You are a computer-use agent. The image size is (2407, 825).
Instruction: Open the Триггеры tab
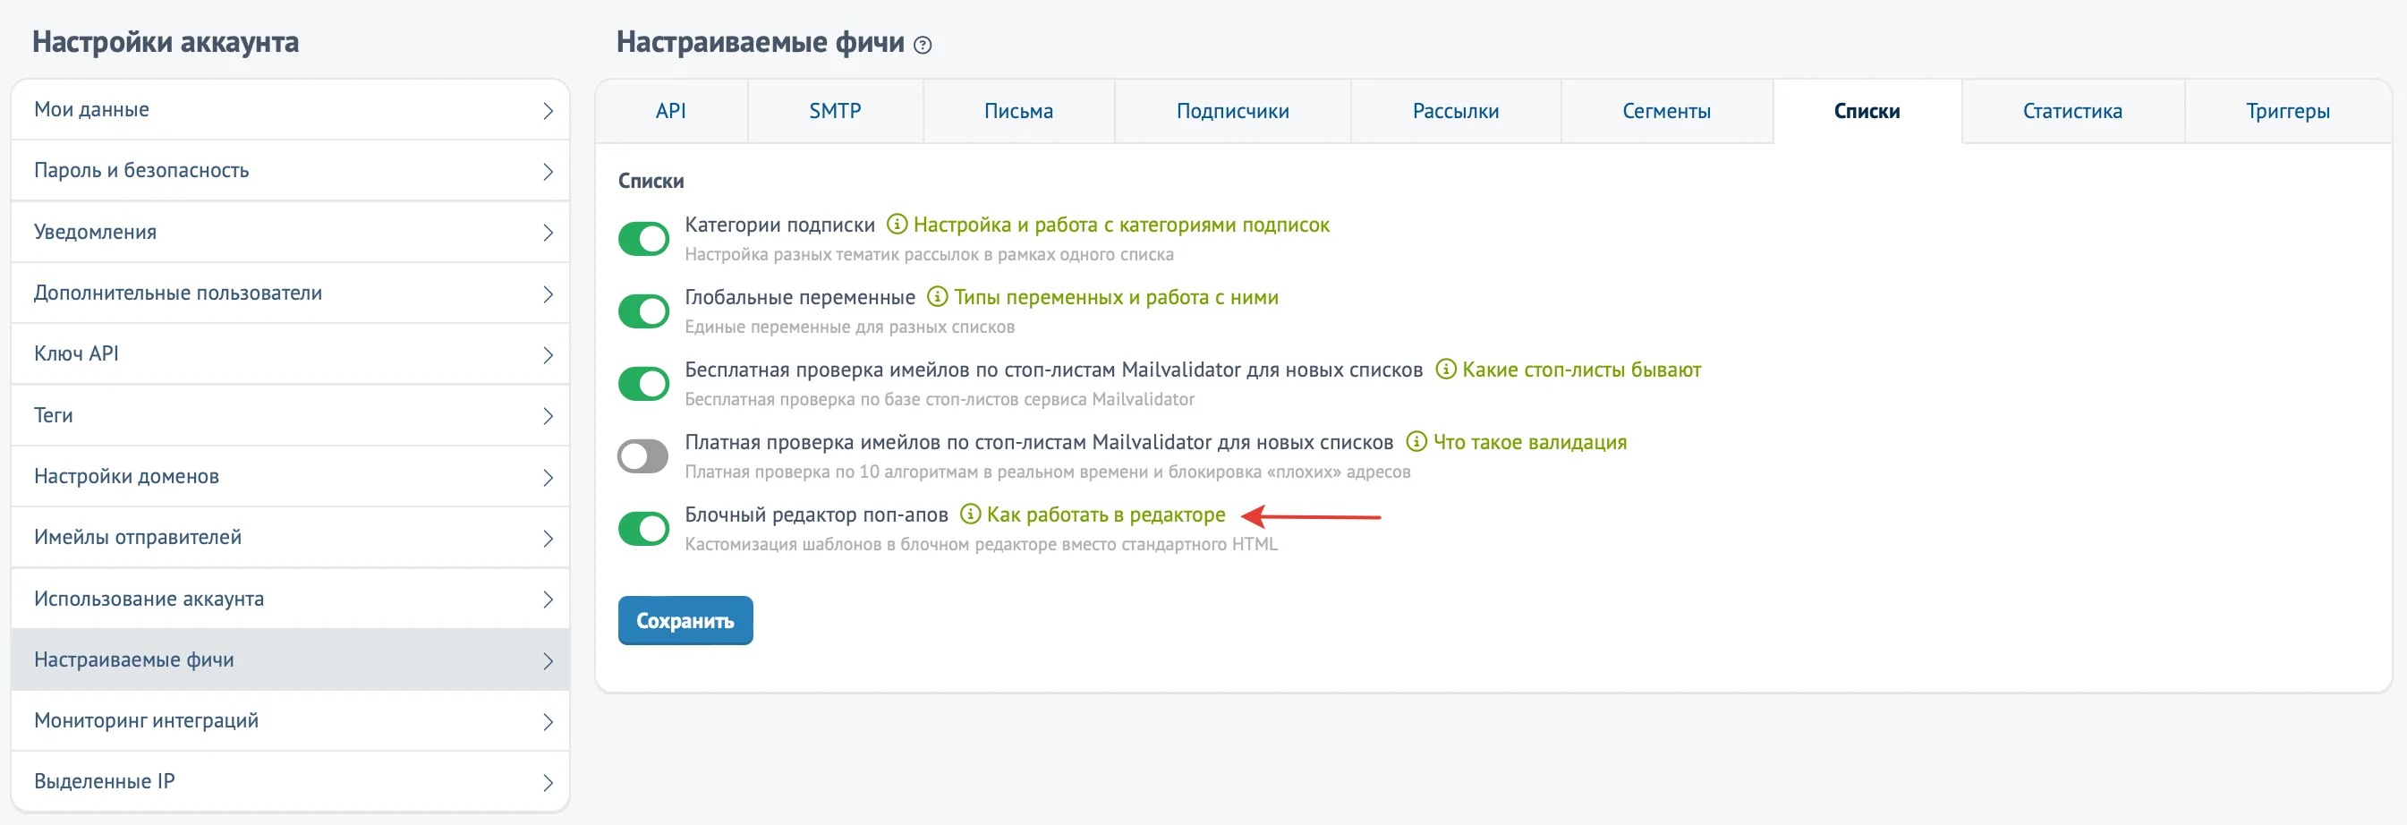tap(2286, 111)
